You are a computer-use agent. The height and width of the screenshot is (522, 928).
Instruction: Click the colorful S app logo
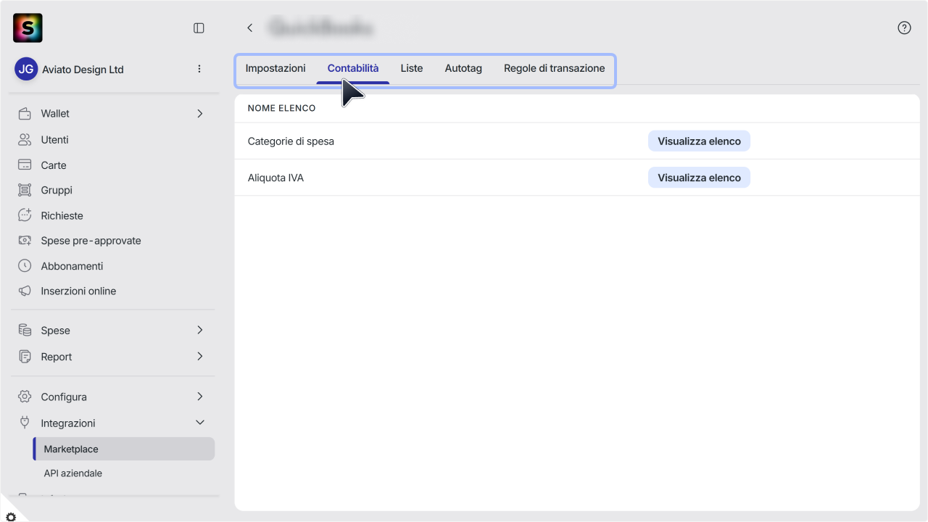[28, 28]
